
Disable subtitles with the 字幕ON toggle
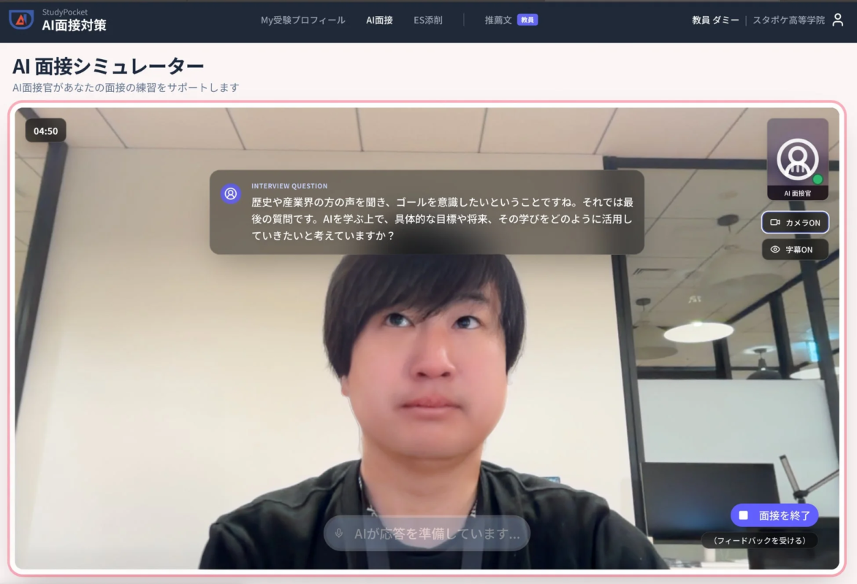795,249
